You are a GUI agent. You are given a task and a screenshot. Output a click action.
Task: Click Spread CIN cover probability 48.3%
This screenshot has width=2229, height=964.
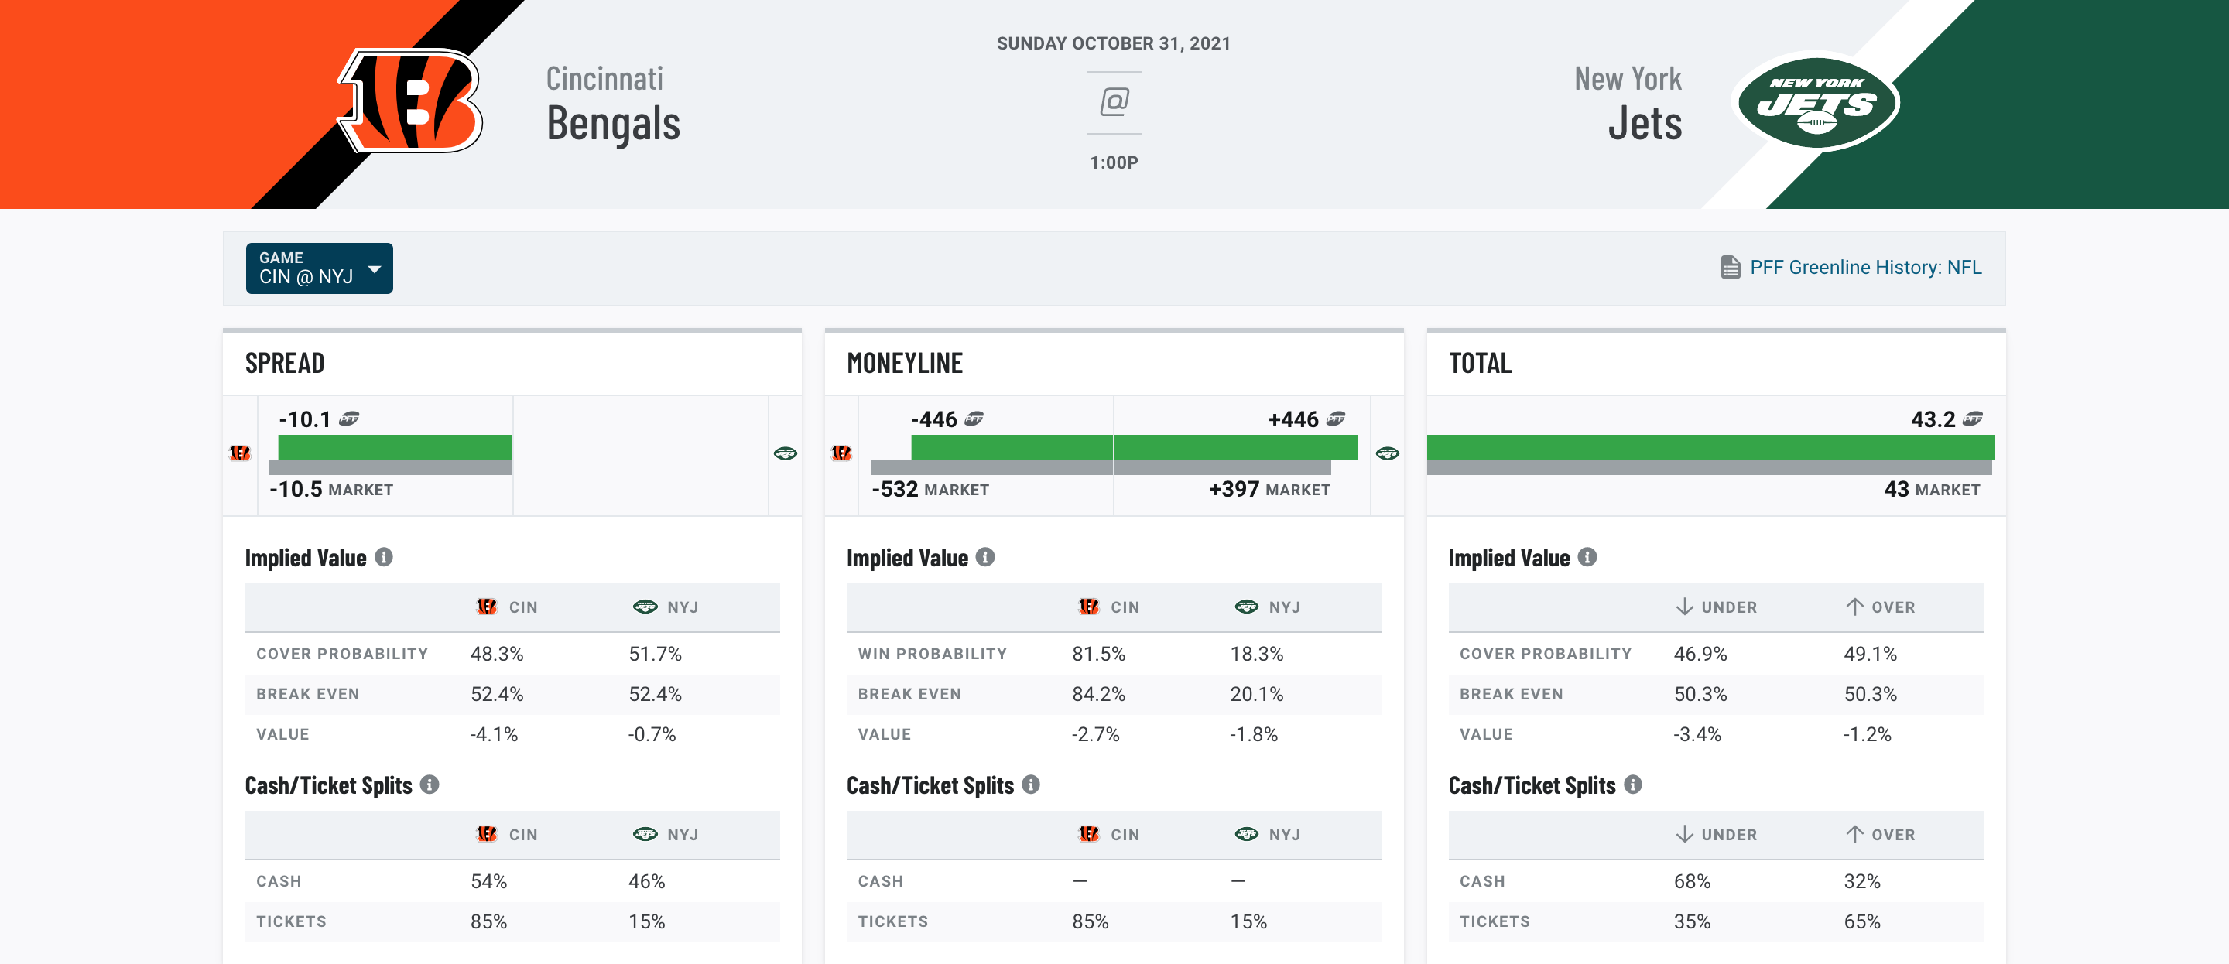tap(497, 655)
